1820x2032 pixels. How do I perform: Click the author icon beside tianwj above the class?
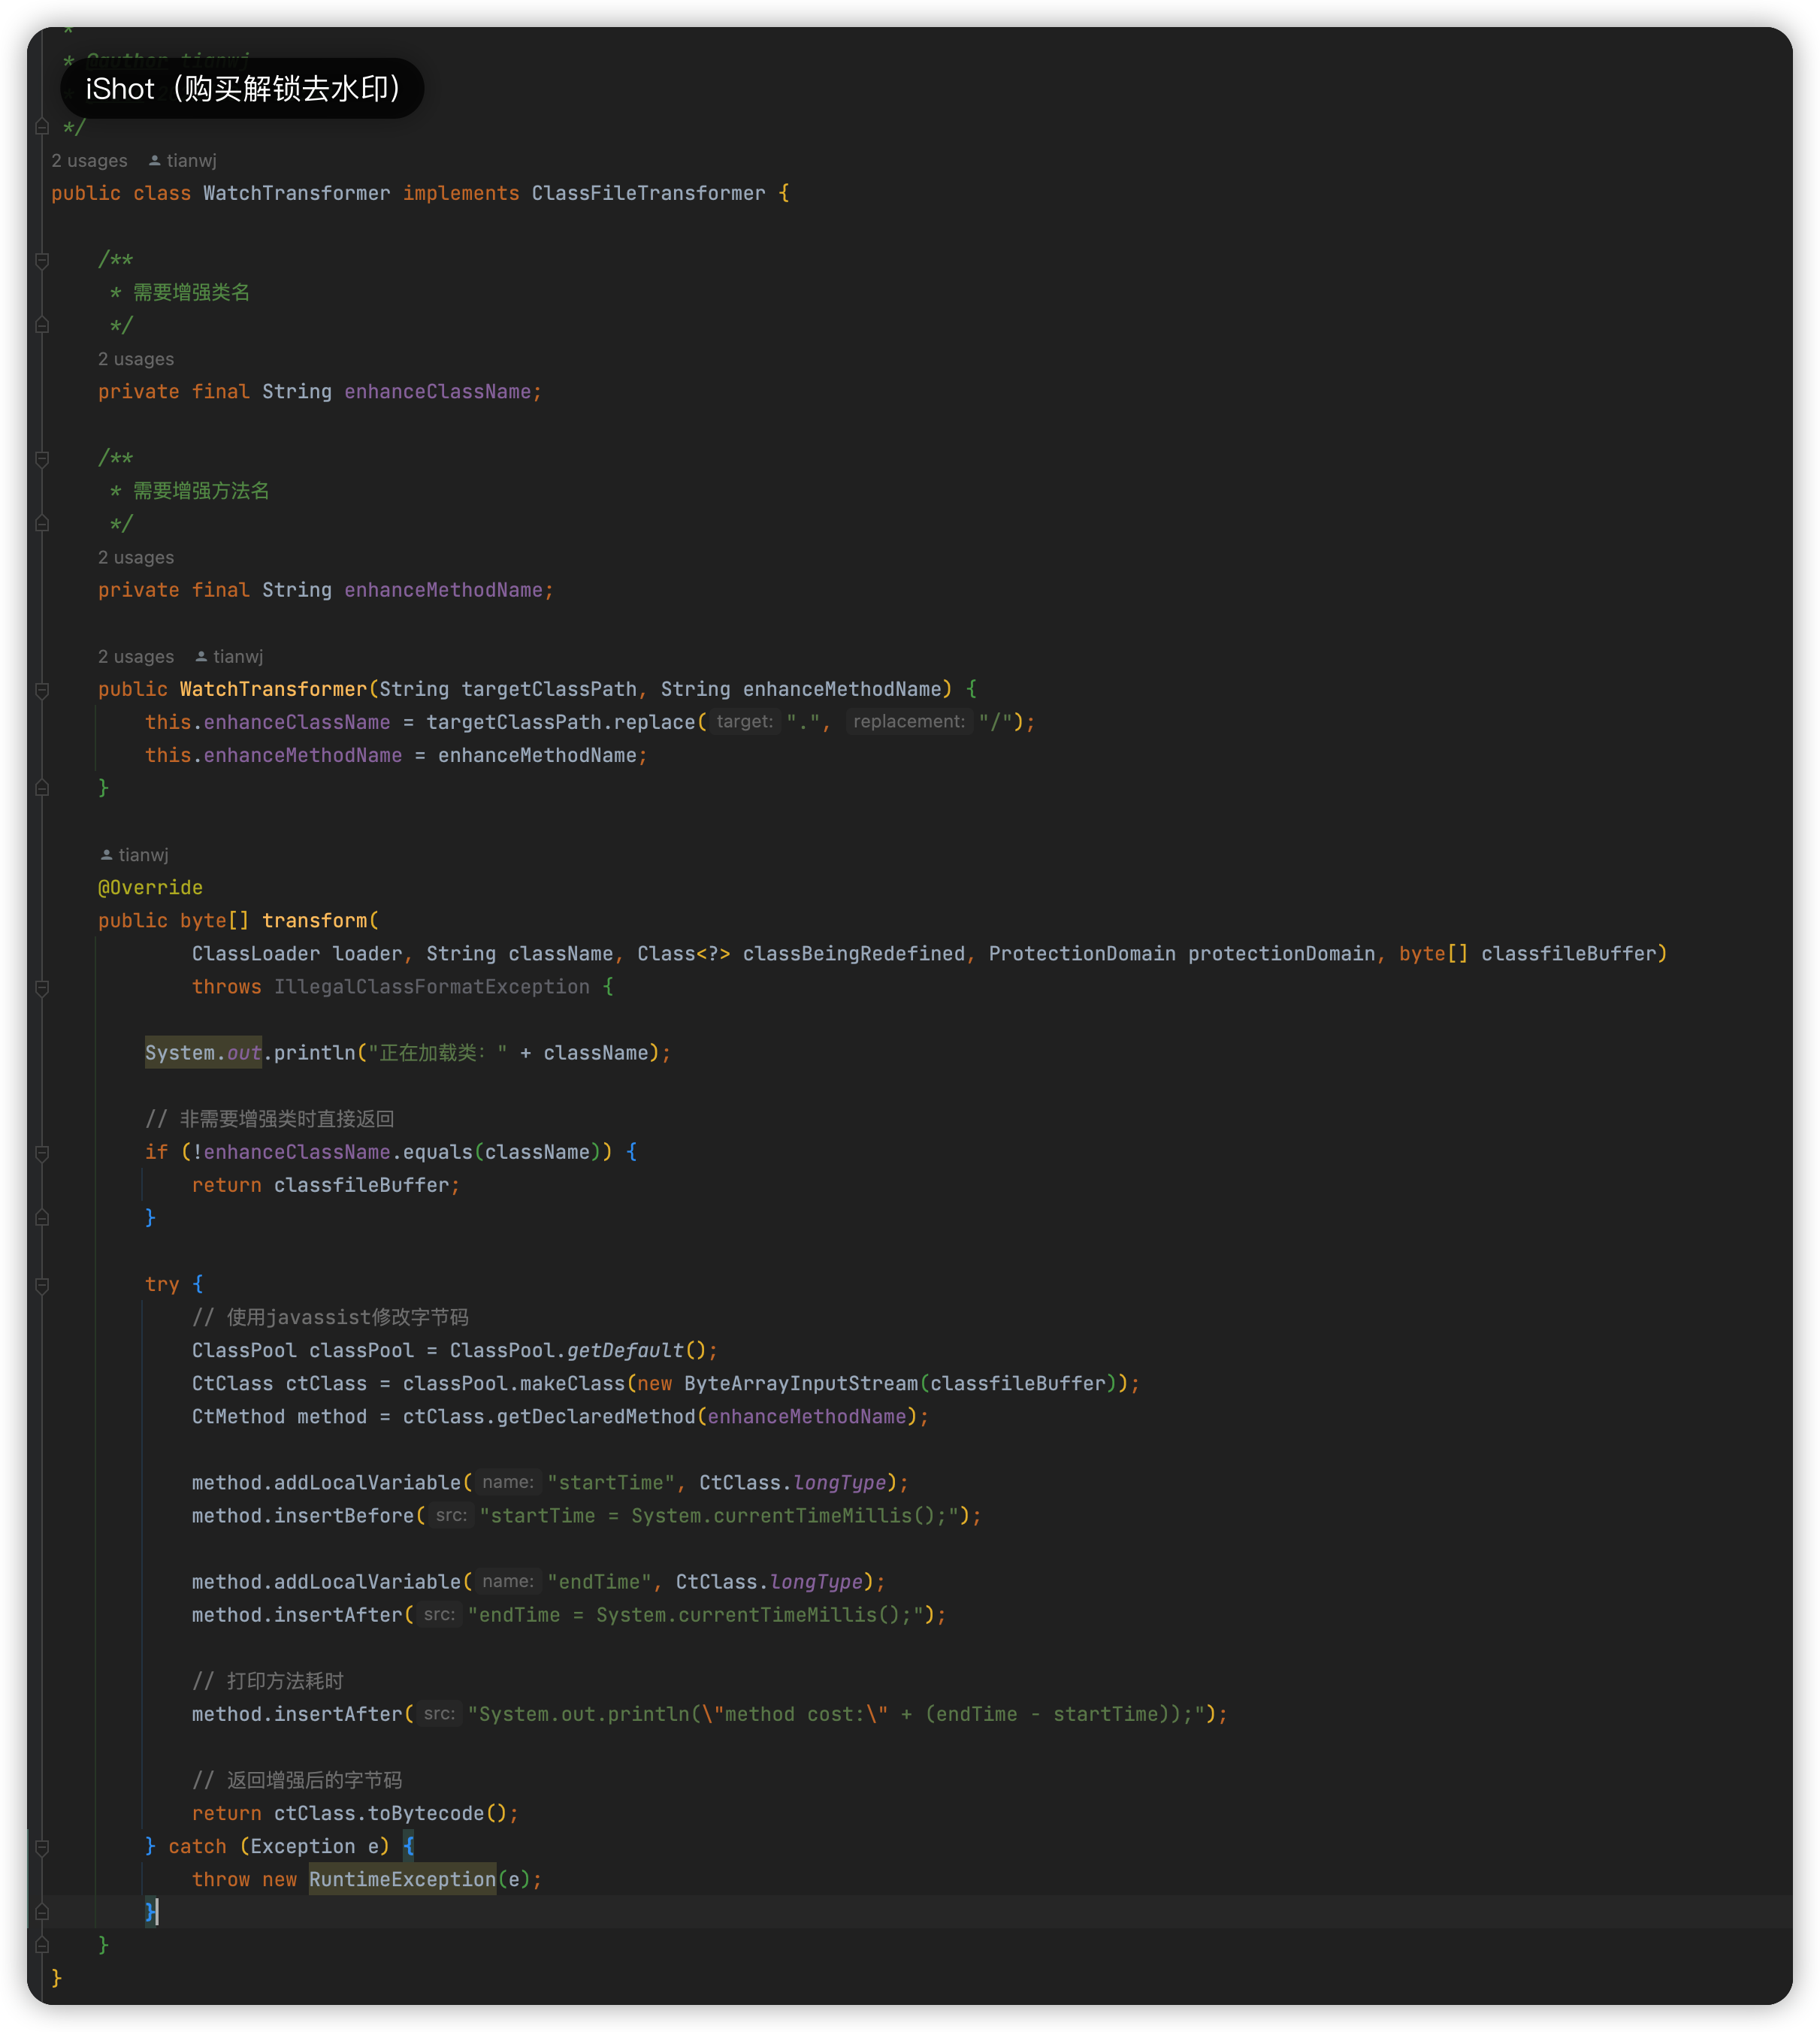(x=154, y=161)
